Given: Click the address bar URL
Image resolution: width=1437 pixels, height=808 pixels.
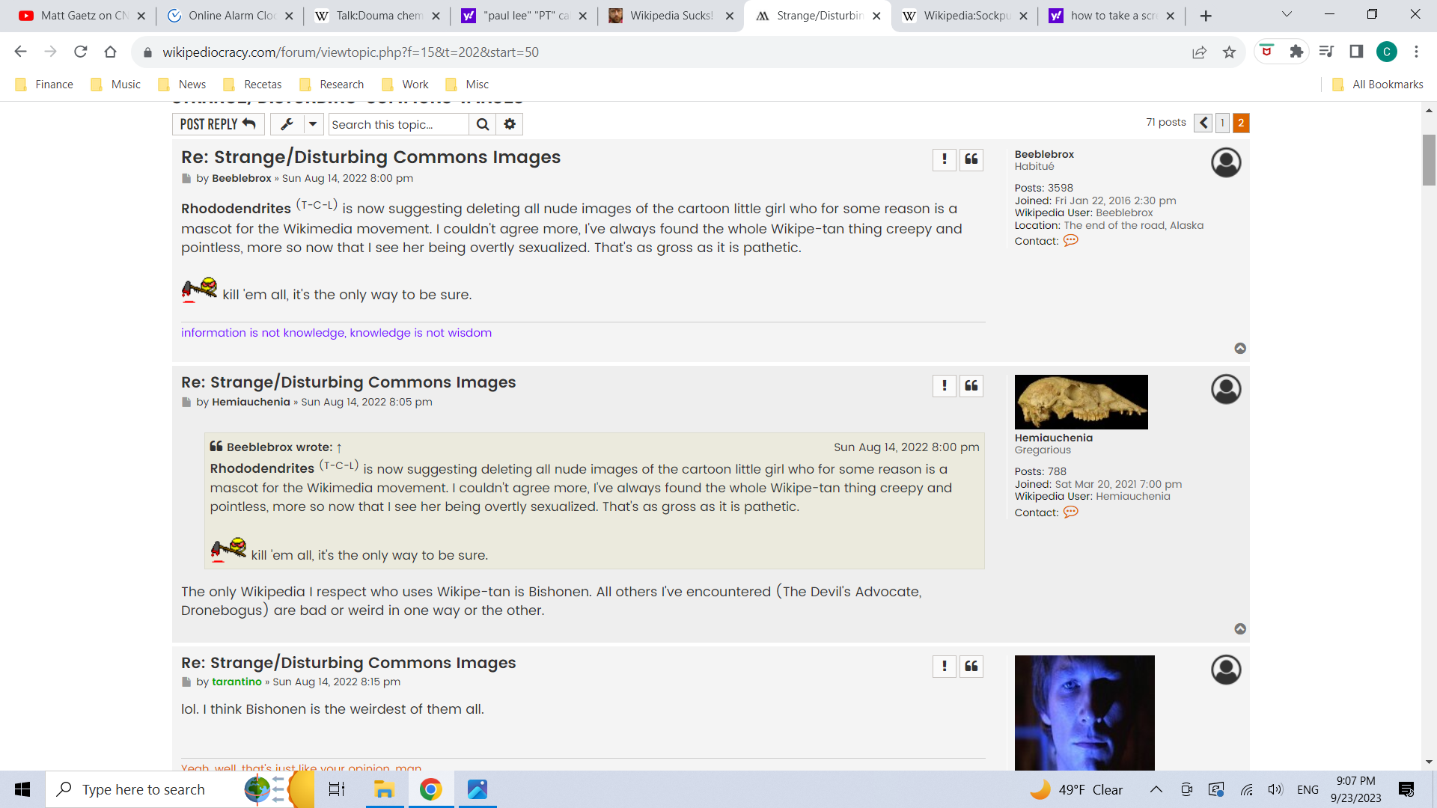Looking at the screenshot, I should (350, 52).
